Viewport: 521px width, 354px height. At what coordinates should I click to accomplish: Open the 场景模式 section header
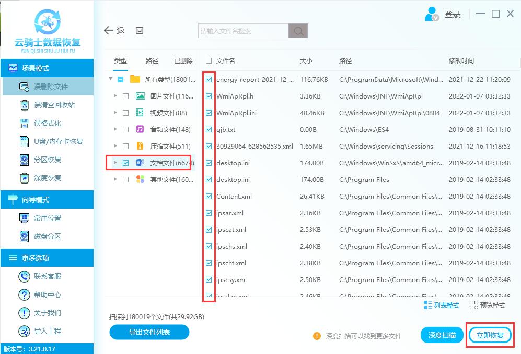[x=47, y=68]
